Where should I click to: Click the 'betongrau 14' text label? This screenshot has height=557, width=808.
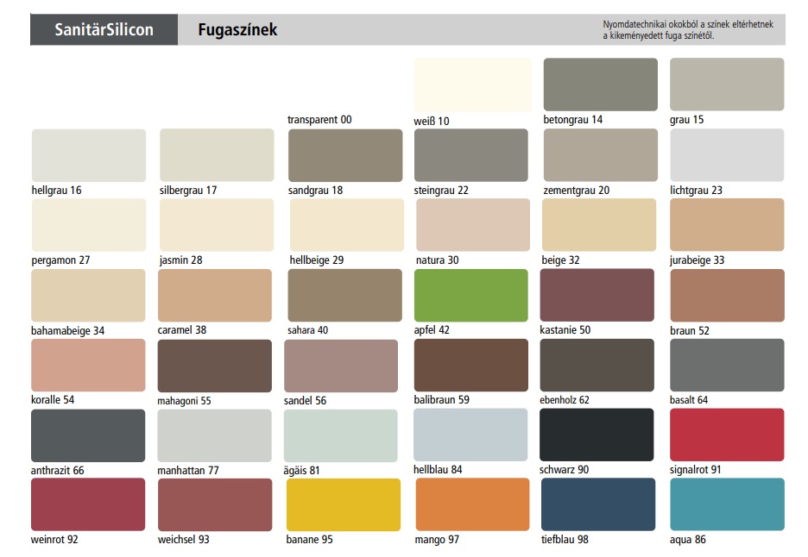coord(572,120)
